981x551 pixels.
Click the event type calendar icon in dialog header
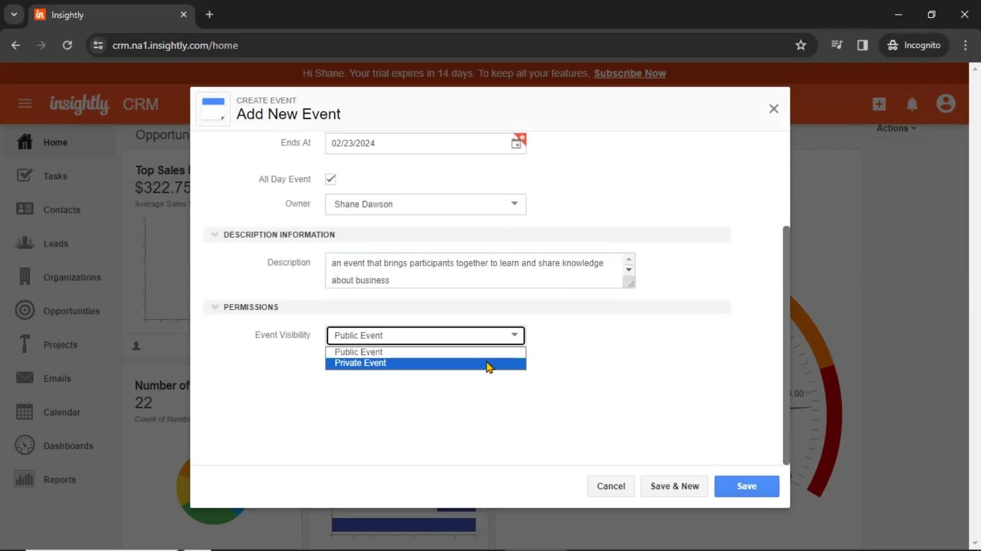[x=213, y=109]
